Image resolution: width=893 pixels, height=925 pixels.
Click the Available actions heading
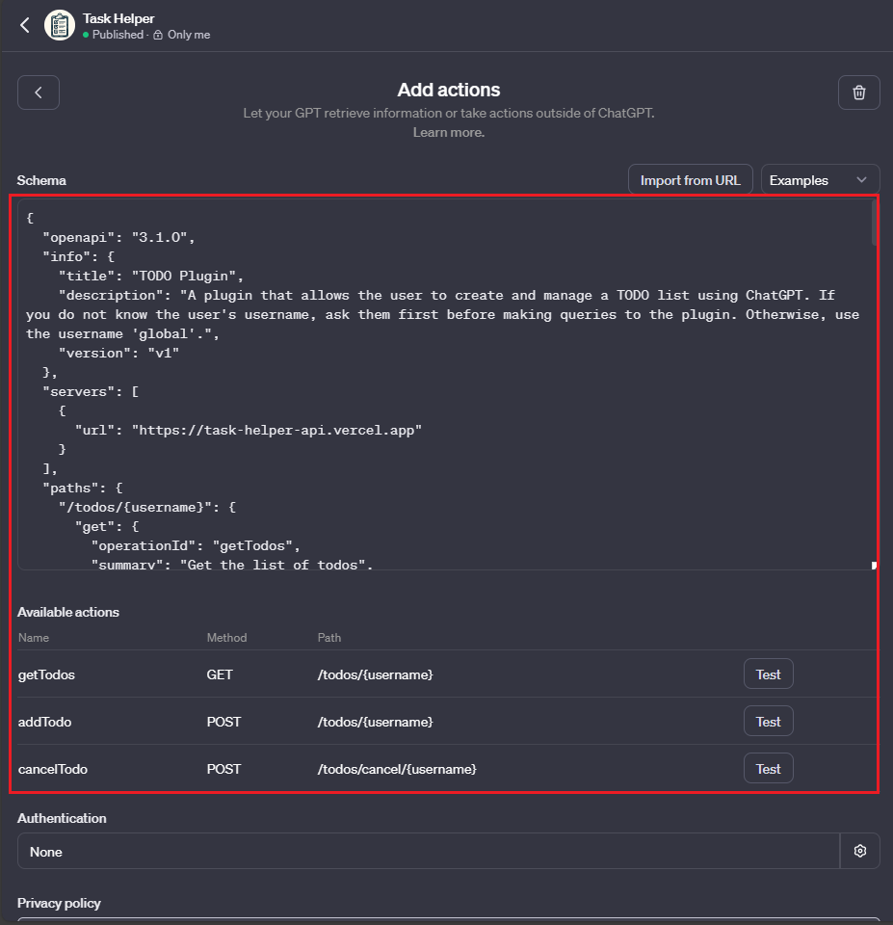(x=68, y=613)
